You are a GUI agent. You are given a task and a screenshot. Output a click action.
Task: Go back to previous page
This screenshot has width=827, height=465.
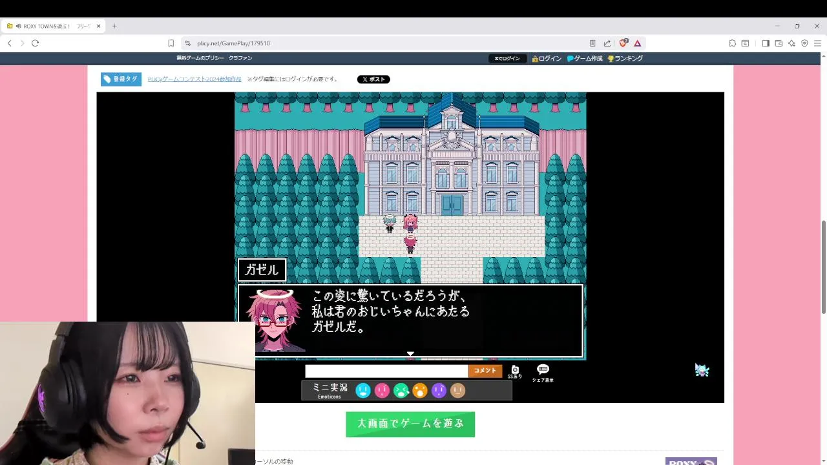pos(9,43)
